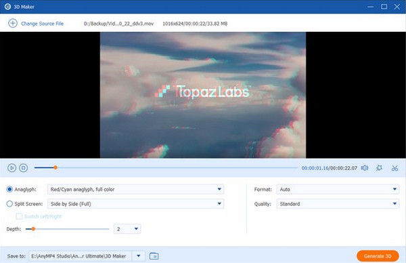Viewport: 406px width, 263px height.
Task: Click the Depth slider handle
Action: click(x=33, y=229)
